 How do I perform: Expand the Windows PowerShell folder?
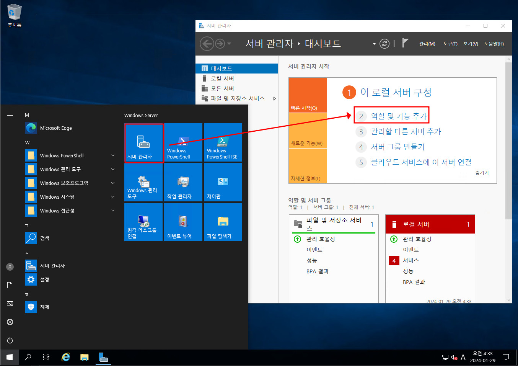pyautogui.click(x=113, y=155)
